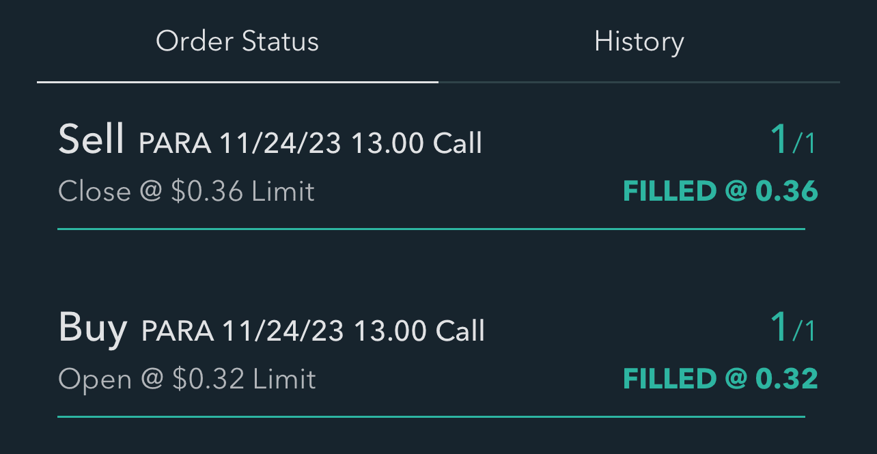Tap the FILLED @ 0.36 status
The width and height of the screenshot is (877, 454).
(720, 191)
